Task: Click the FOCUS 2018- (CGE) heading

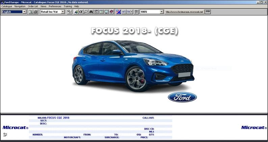Action: pyautogui.click(x=135, y=31)
